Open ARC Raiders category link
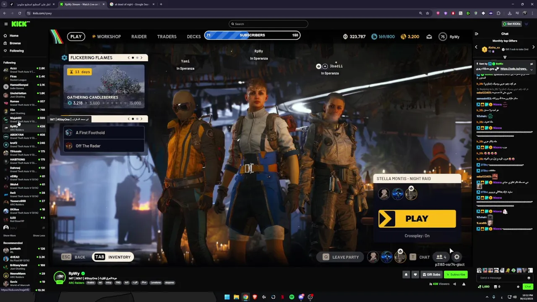The height and width of the screenshot is (302, 537). click(x=76, y=283)
